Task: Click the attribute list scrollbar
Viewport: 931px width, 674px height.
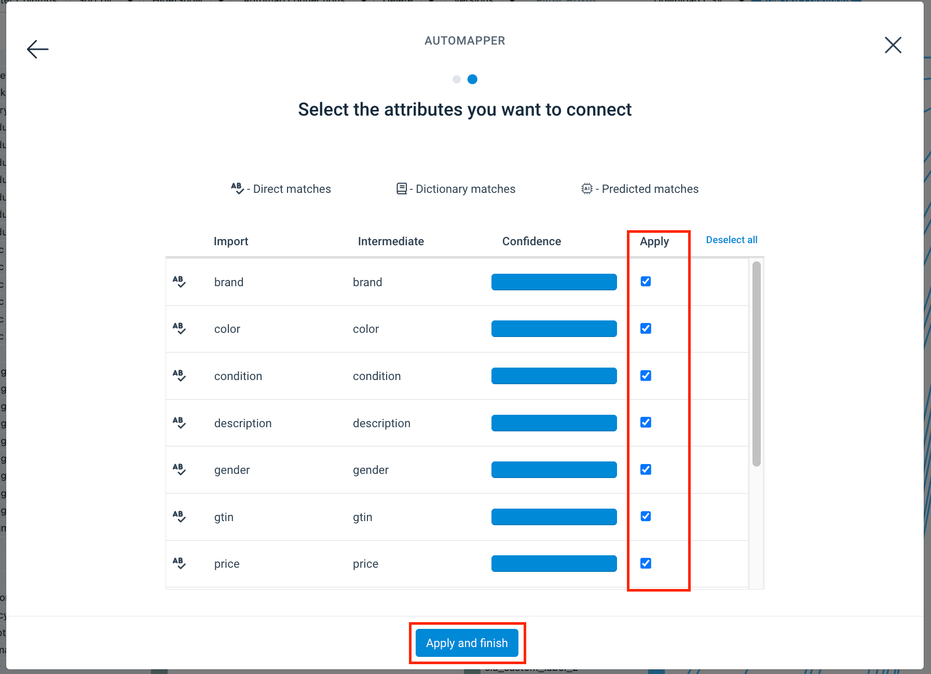Action: tap(756, 363)
